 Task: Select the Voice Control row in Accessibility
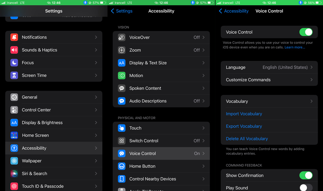tap(161, 153)
